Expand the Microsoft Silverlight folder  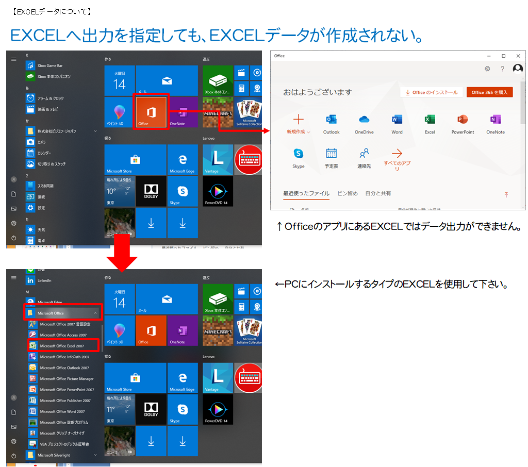[x=95, y=455]
